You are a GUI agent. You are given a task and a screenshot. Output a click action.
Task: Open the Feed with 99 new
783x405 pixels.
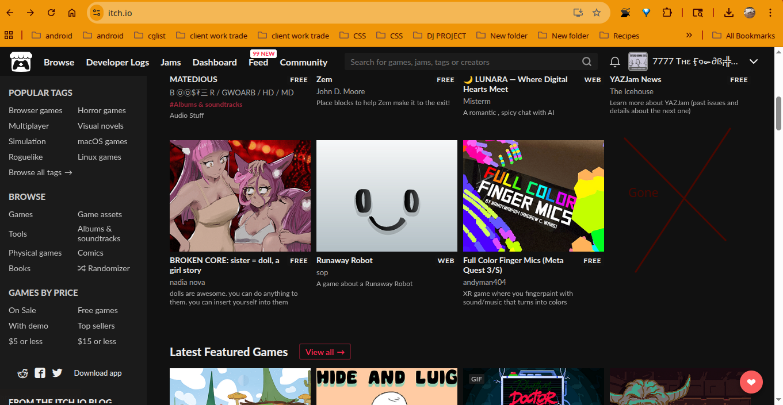tap(258, 62)
